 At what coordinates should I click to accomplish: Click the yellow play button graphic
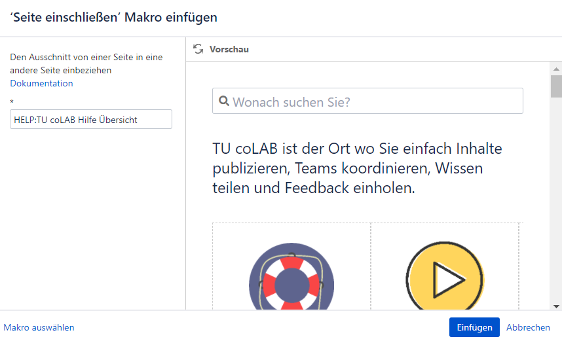[x=445, y=276]
